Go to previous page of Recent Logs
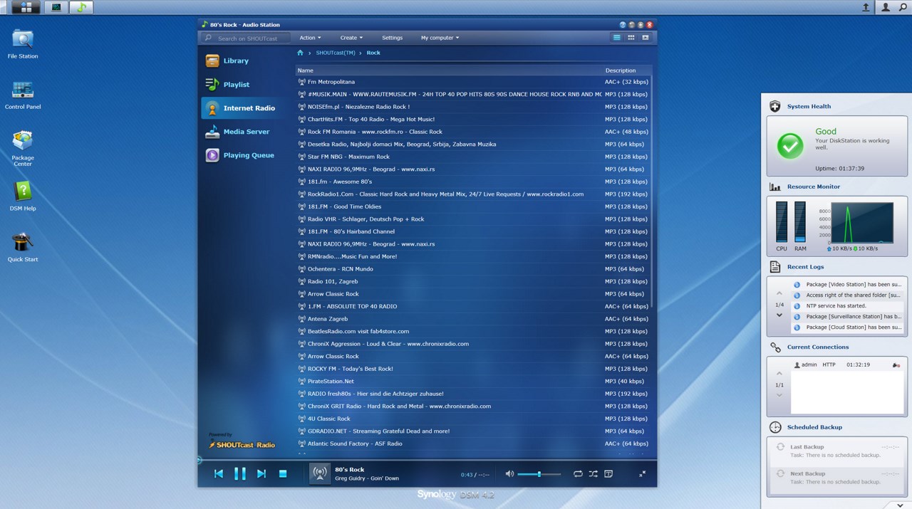 (779, 294)
